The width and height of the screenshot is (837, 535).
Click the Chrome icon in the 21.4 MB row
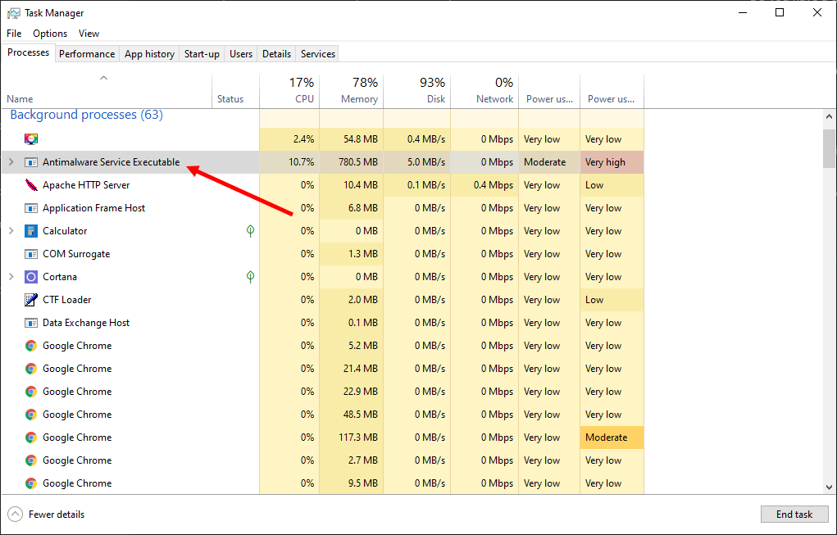pos(31,369)
